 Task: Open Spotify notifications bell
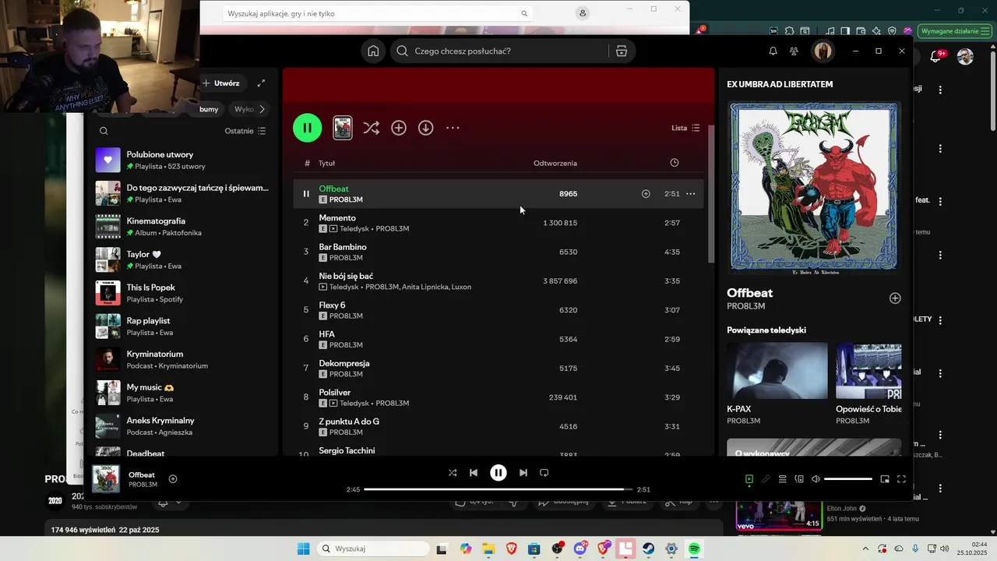click(x=773, y=51)
